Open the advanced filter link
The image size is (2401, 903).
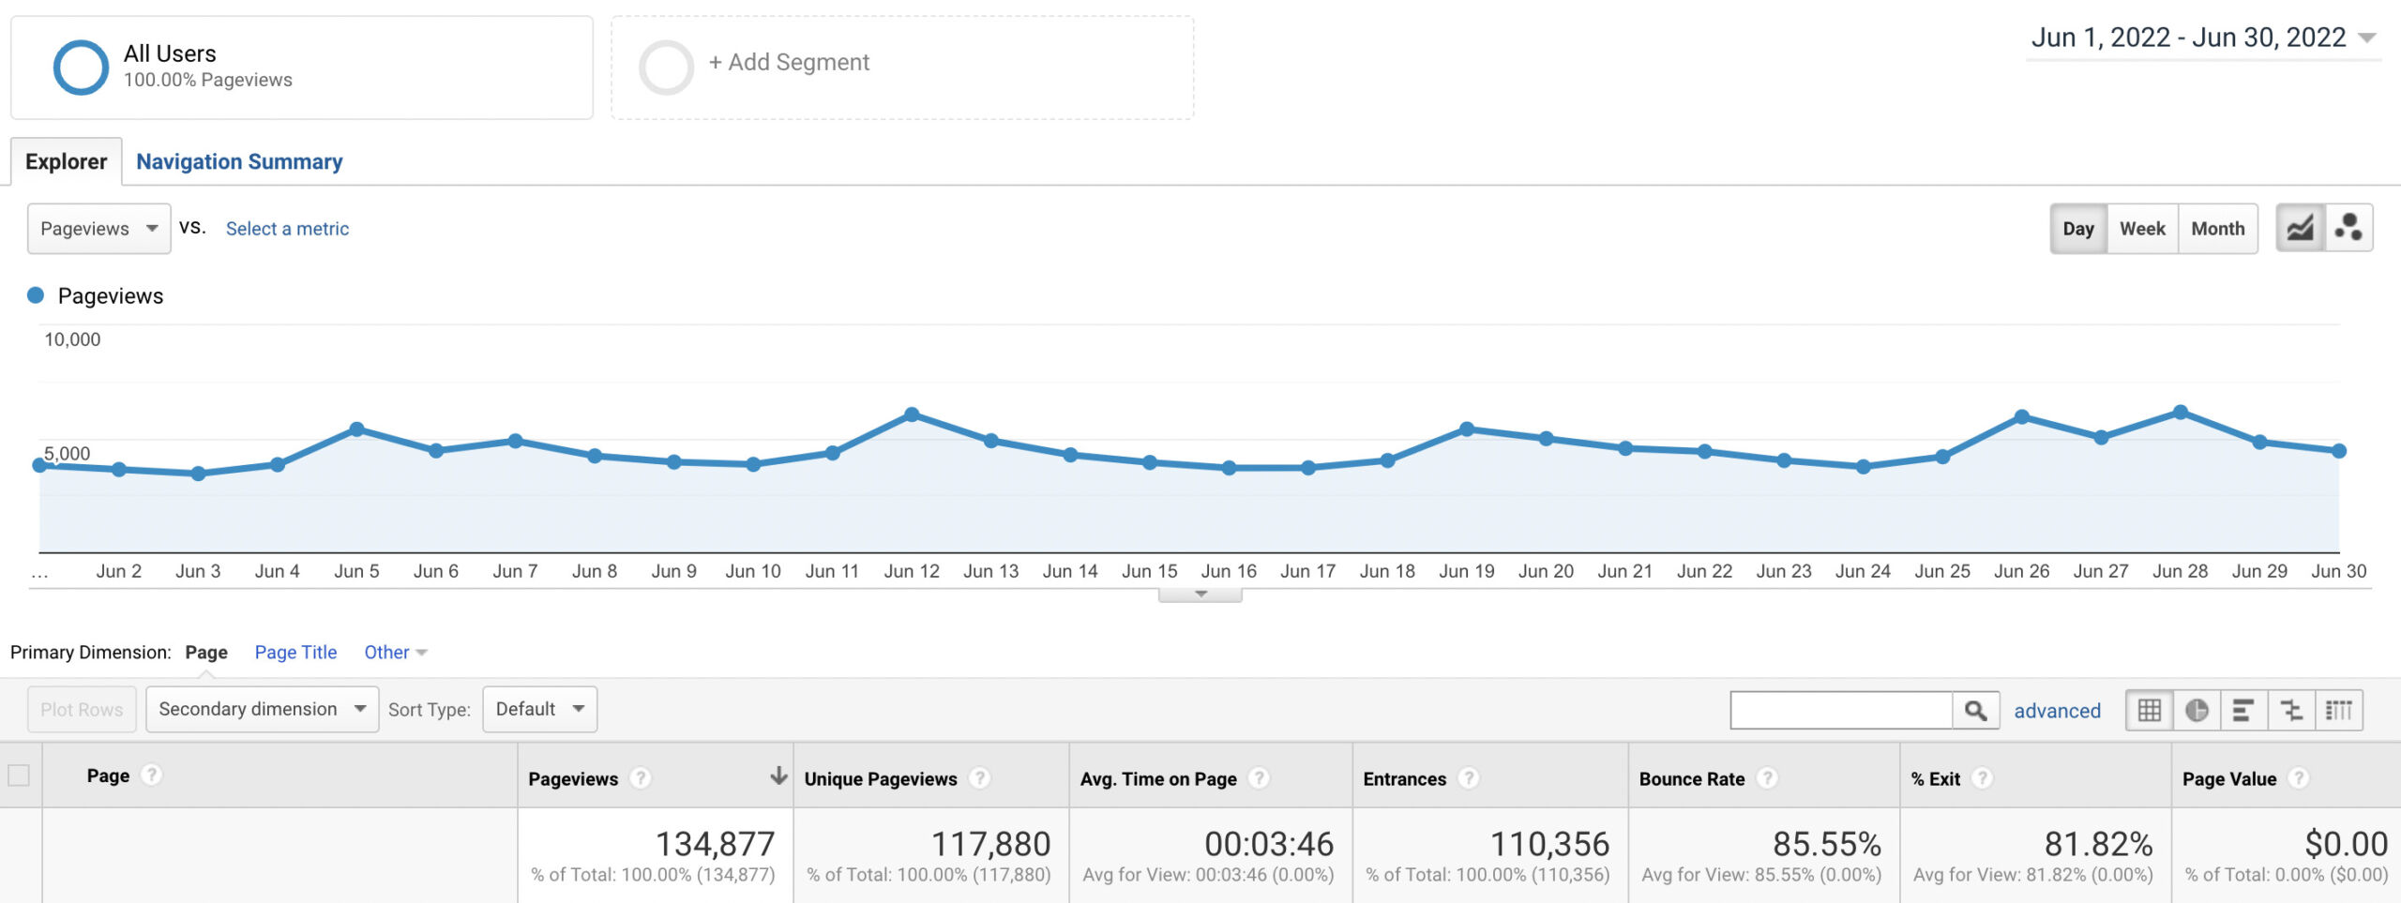point(2057,711)
